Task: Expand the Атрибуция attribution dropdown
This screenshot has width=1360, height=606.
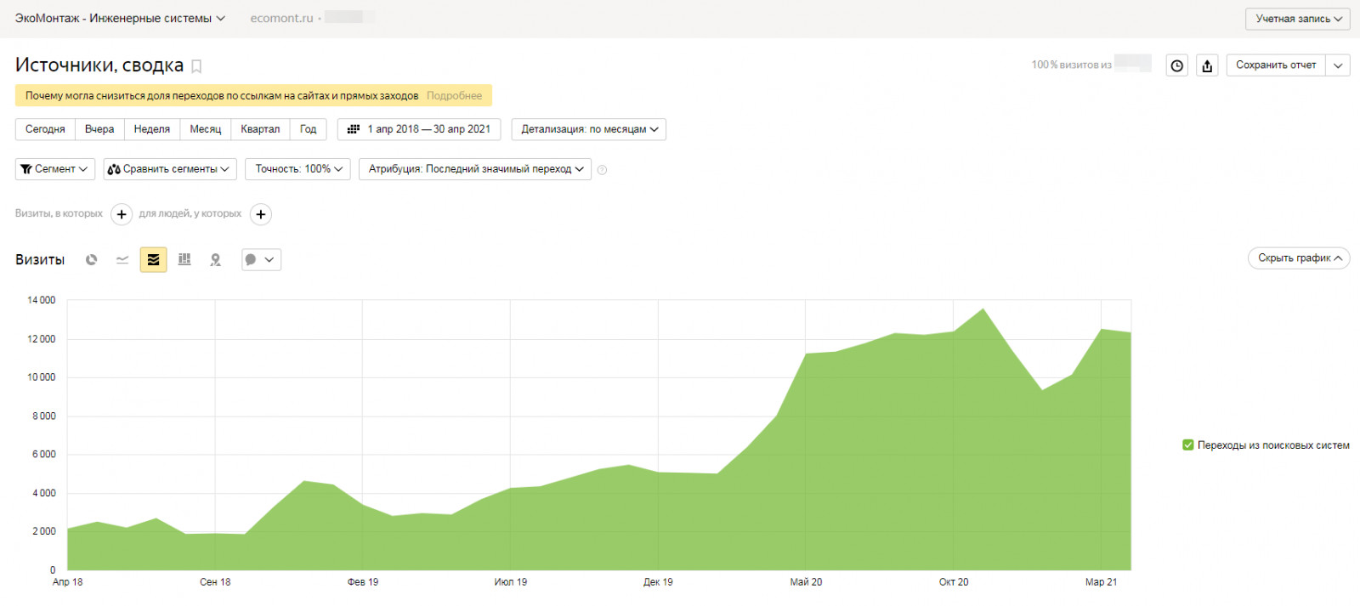Action: tap(475, 169)
